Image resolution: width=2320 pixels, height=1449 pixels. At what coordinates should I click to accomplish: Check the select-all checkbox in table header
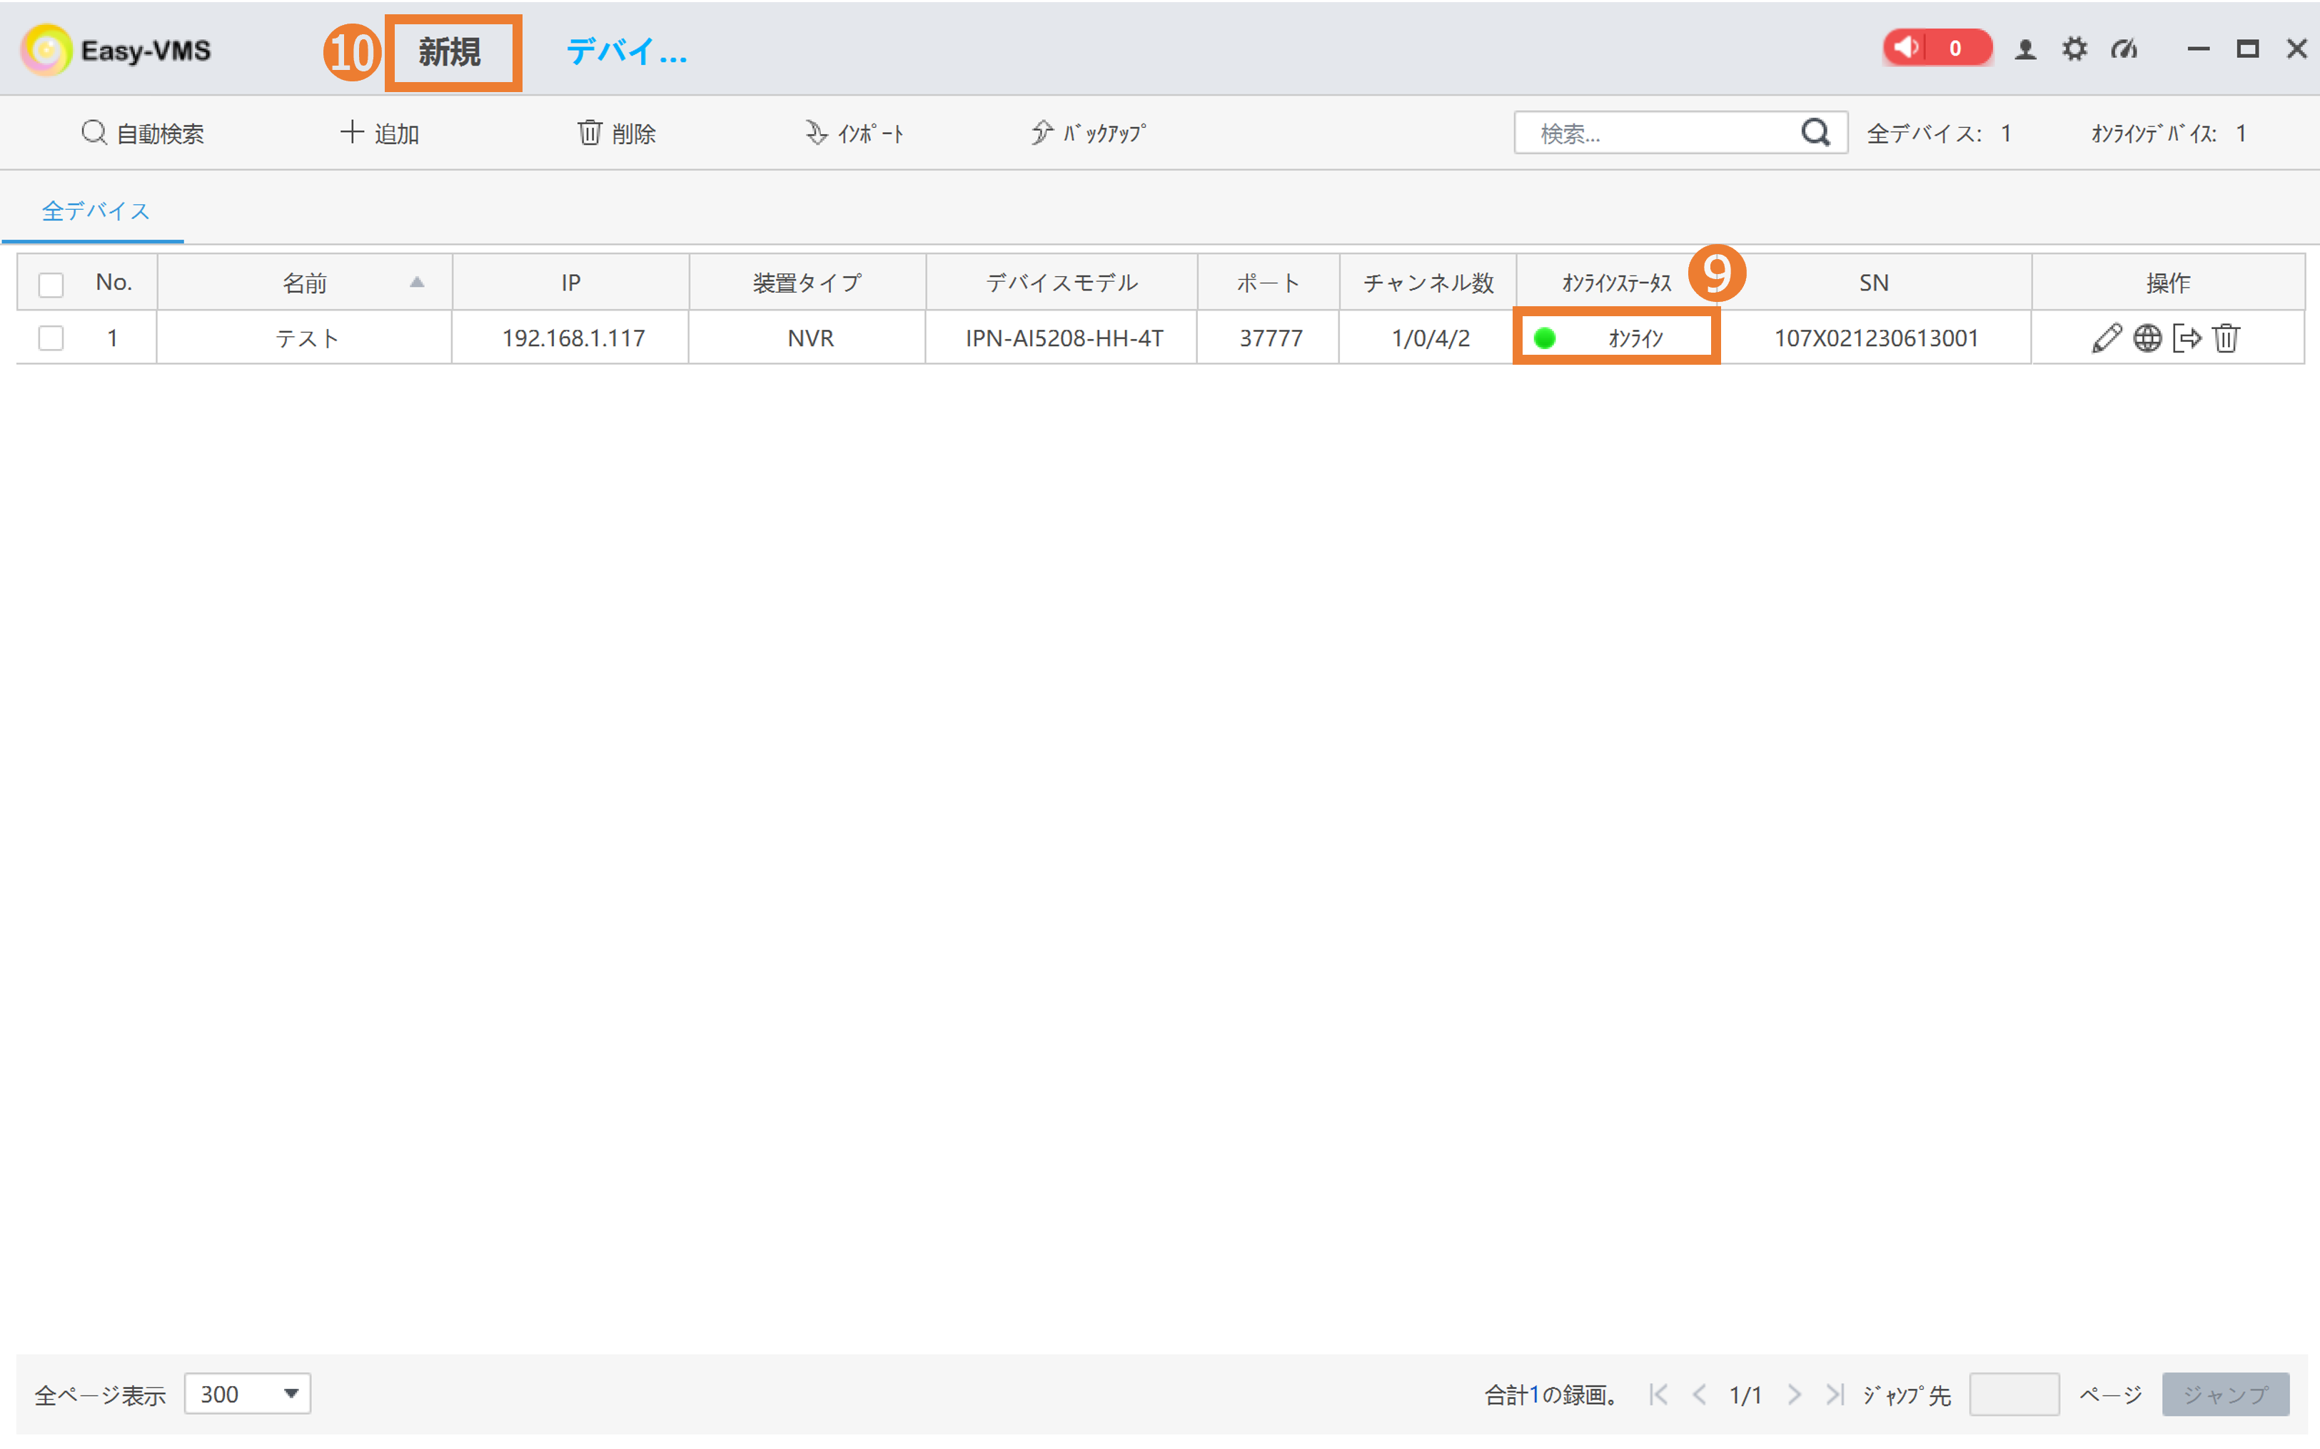point(51,282)
